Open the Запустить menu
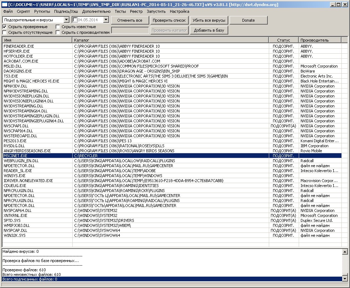Viewport: 350px width, 288px height. 156,11
